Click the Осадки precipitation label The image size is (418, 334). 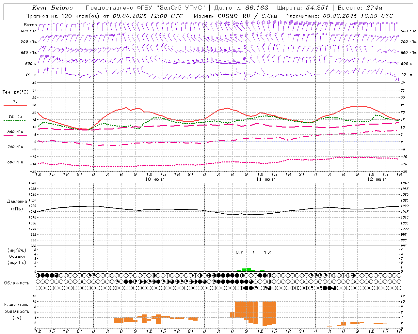17,256
